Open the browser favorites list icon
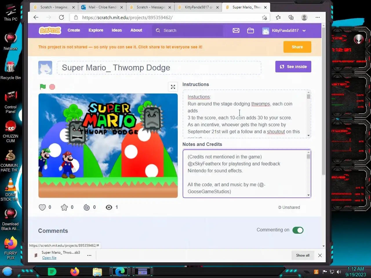371x278 pixels. click(x=278, y=17)
